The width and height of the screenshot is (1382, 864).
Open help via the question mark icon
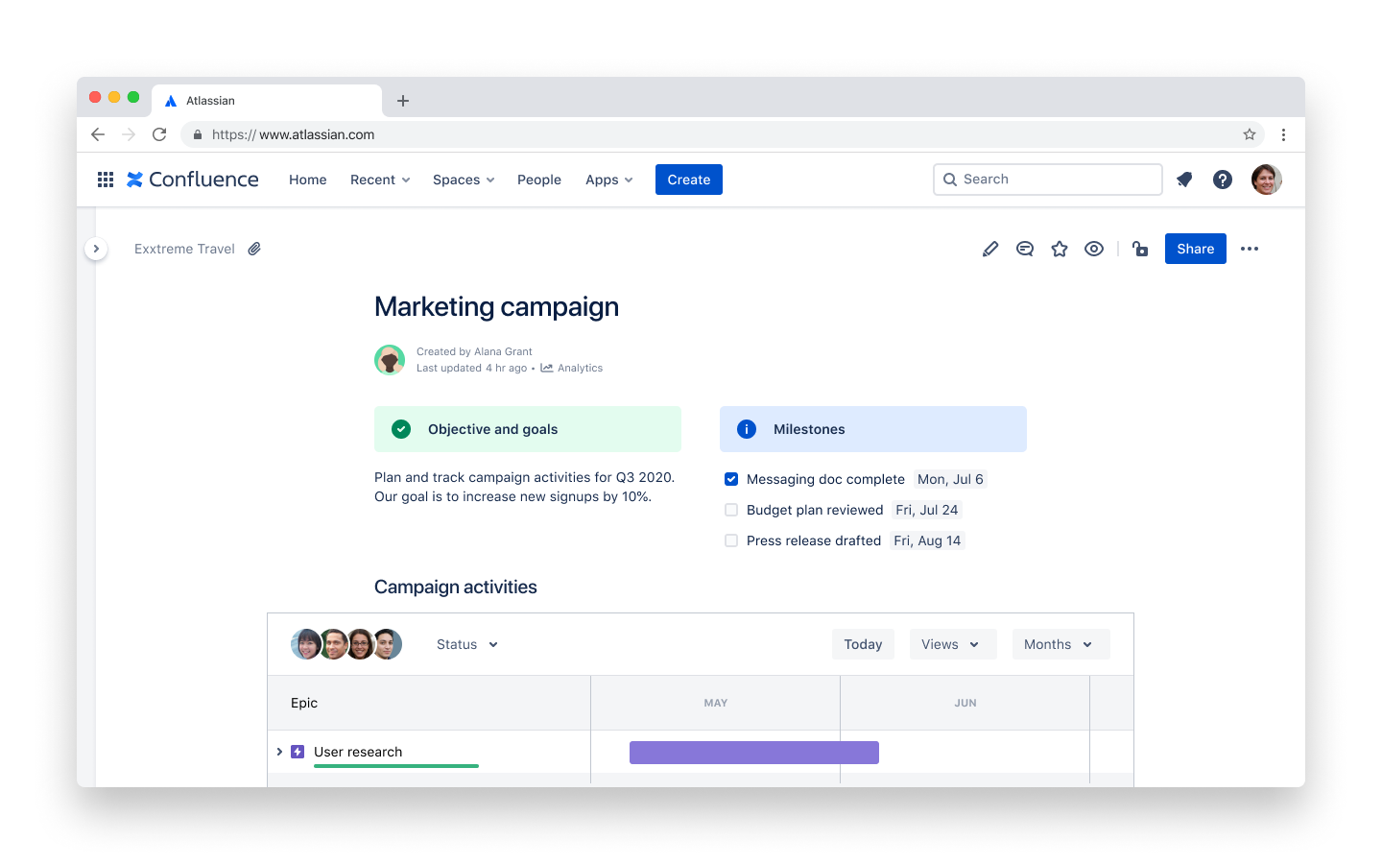pos(1222,179)
